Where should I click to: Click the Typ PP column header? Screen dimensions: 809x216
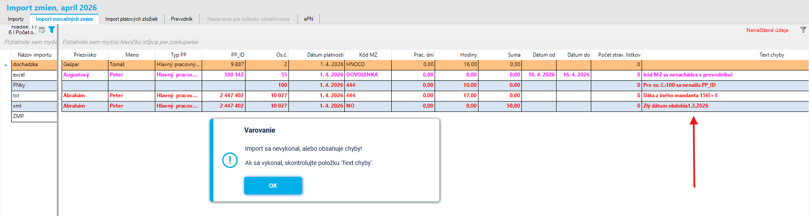179,55
